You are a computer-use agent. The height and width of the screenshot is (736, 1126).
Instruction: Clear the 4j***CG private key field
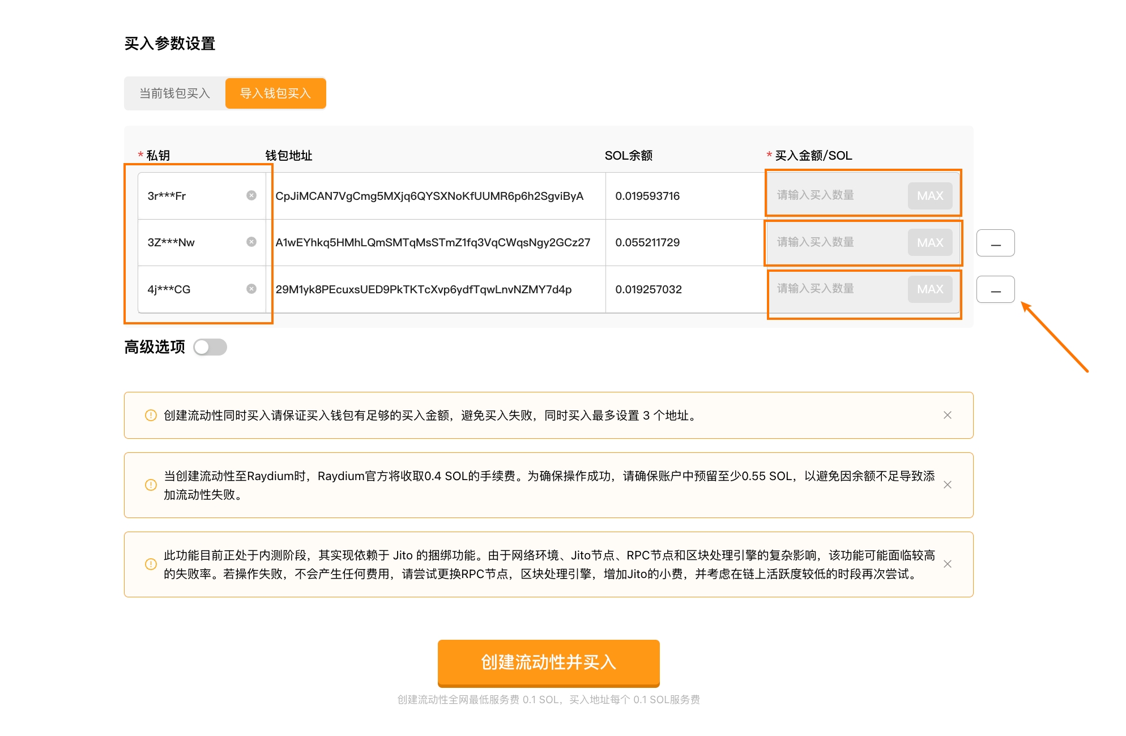click(251, 289)
